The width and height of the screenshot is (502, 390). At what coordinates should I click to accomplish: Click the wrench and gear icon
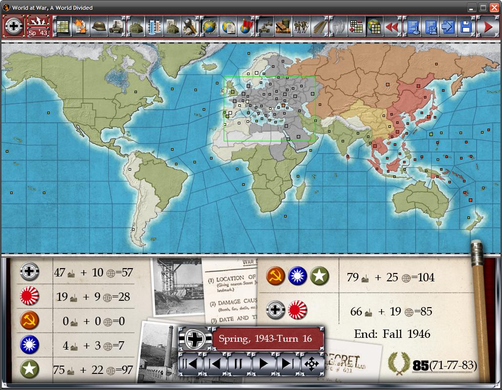click(191, 26)
